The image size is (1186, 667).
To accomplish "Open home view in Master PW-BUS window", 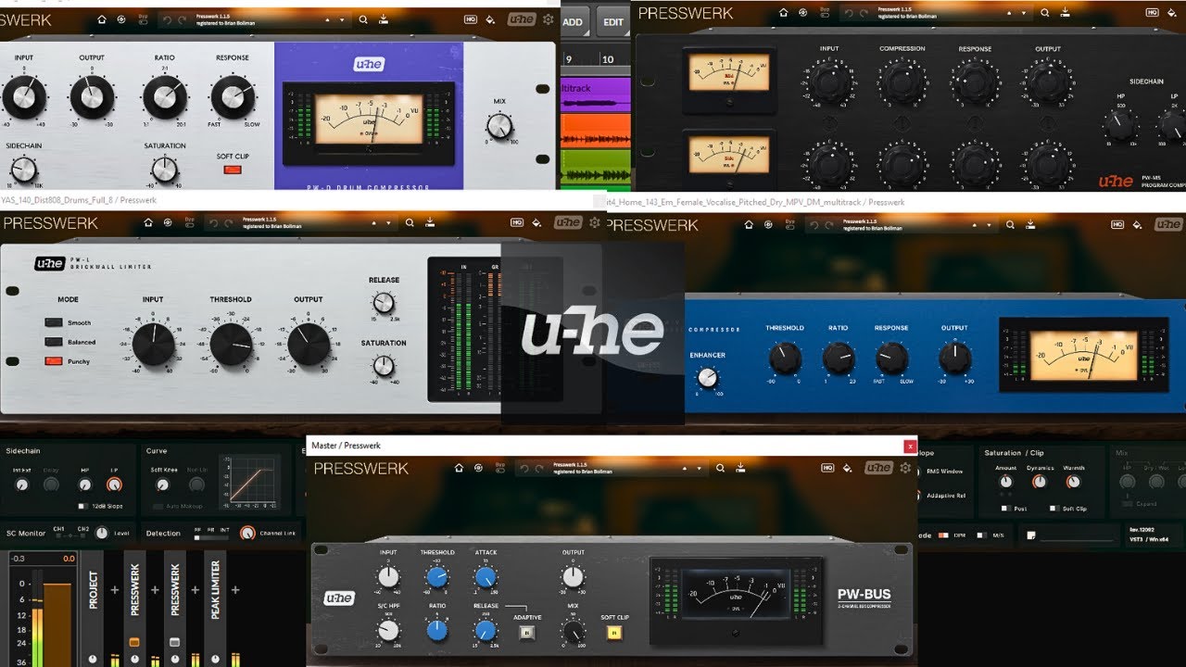I will click(460, 468).
